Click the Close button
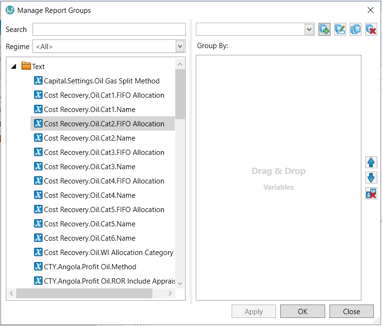The height and width of the screenshot is (326, 382). [351, 311]
